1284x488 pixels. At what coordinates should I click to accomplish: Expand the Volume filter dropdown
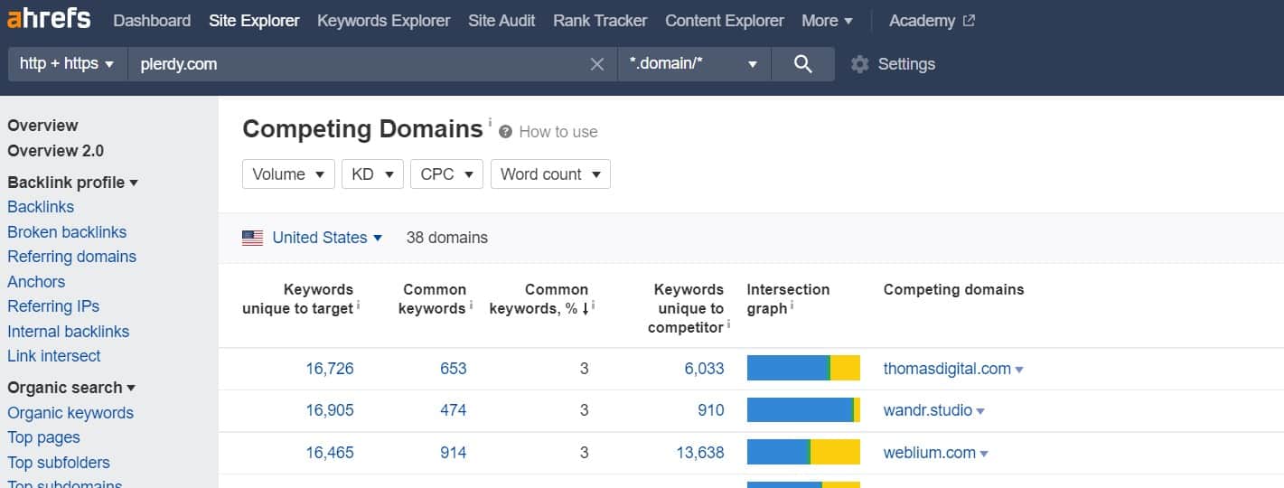coord(288,174)
